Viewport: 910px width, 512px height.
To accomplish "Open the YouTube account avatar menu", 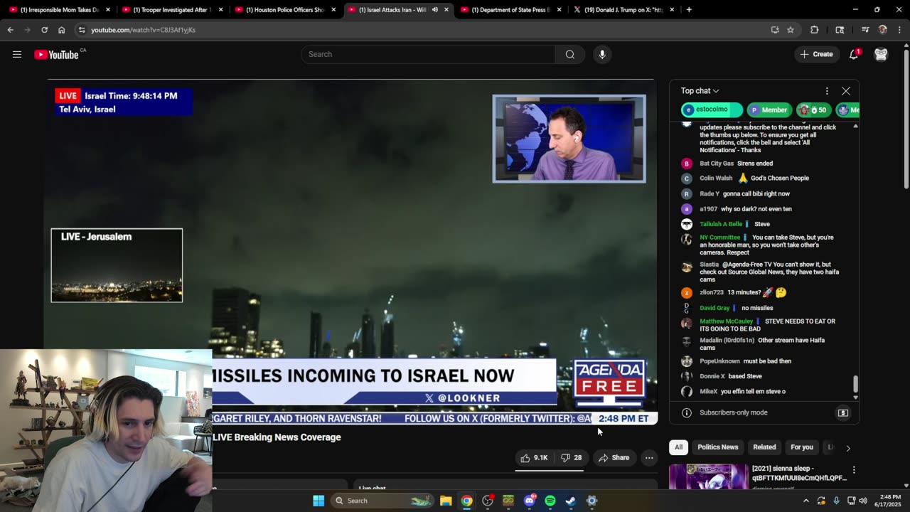I will [881, 54].
